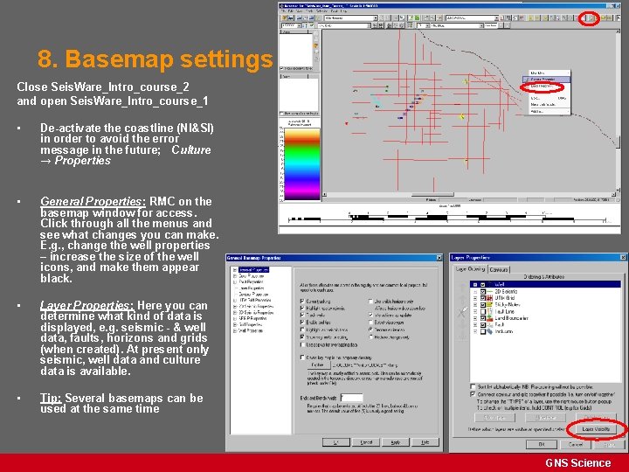This screenshot has height=472, width=629.
Task: Click Cancel in General Basemap Properties dialog
Action: pyautogui.click(x=366, y=442)
